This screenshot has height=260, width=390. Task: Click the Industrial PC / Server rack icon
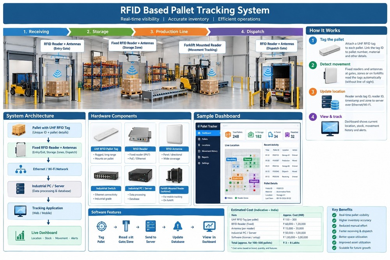click(20, 188)
